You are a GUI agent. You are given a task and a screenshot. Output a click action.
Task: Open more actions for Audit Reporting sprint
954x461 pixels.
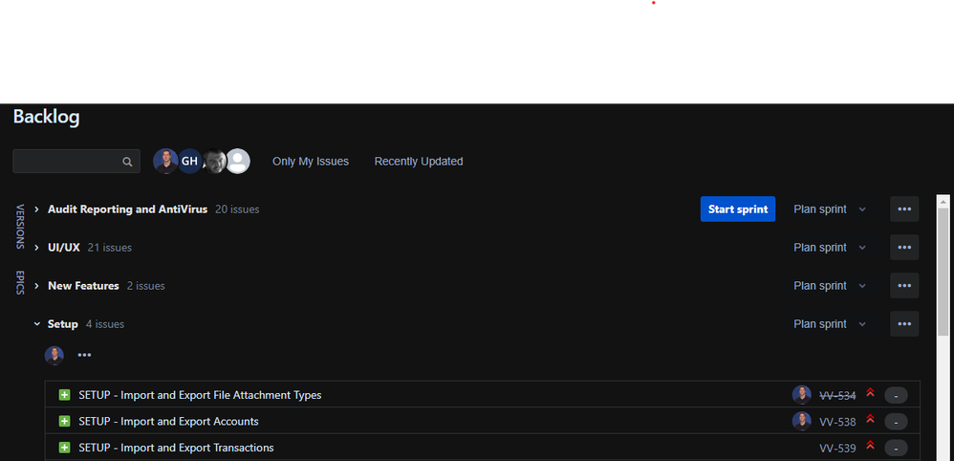tap(904, 209)
